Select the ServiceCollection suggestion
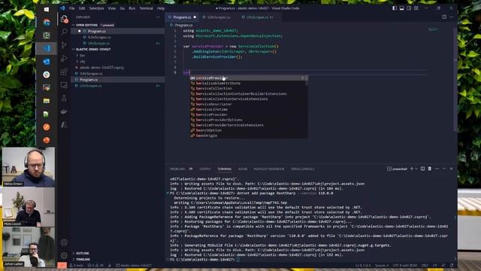 click(x=248, y=89)
